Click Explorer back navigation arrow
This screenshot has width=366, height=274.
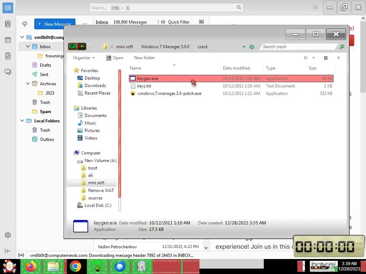pyautogui.click(x=72, y=46)
